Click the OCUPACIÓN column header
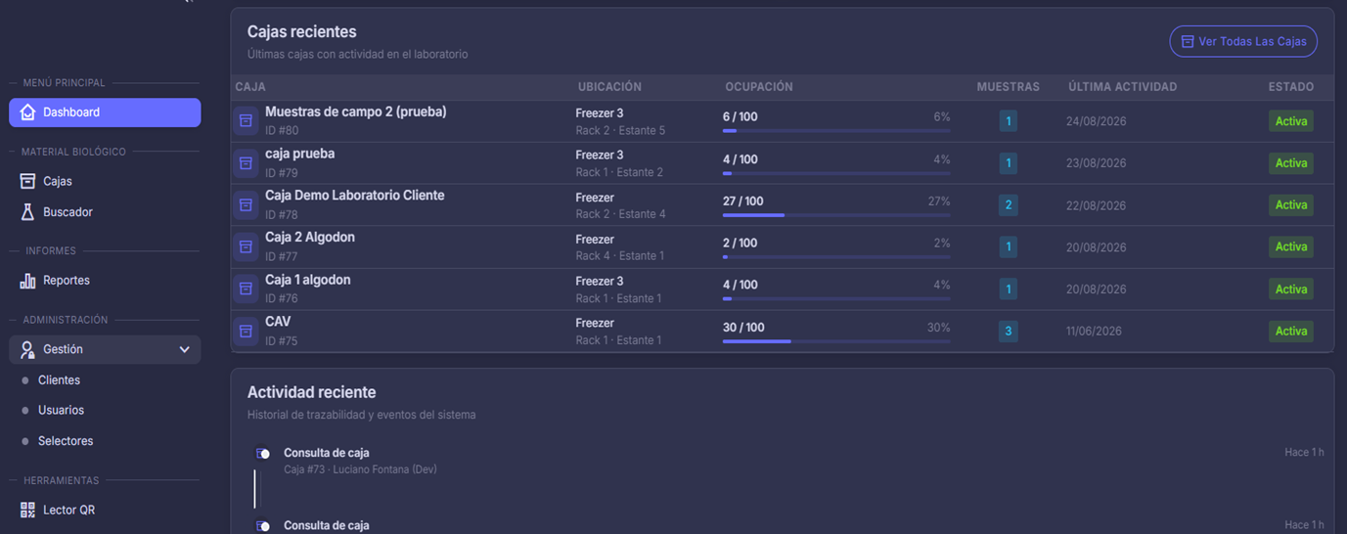 click(x=759, y=87)
